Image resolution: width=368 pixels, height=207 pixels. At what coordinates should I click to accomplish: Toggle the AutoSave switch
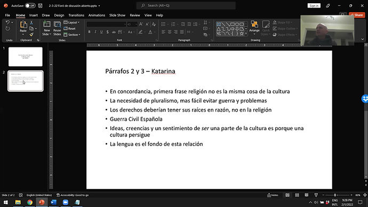point(30,5)
